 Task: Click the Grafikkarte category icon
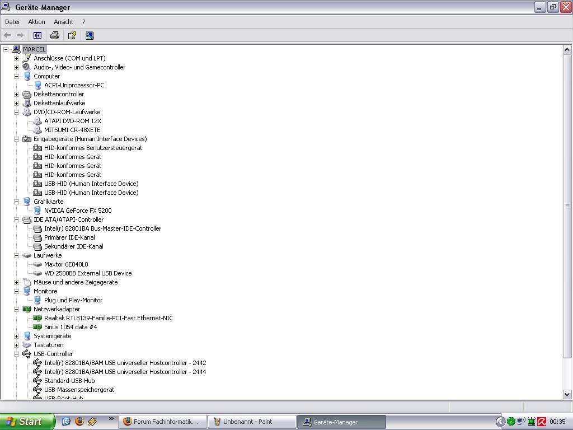pos(27,202)
